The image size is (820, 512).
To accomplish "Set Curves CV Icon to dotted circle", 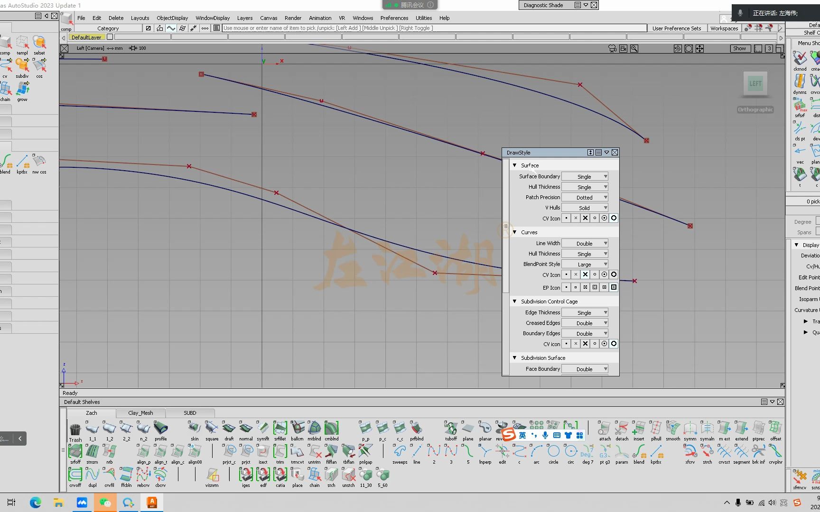I will (604, 274).
